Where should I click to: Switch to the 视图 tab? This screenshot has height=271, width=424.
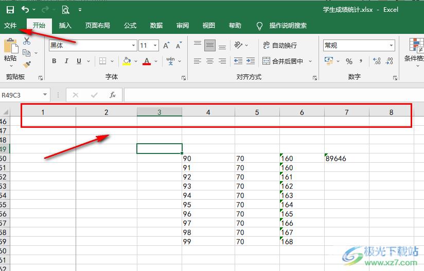(209, 25)
